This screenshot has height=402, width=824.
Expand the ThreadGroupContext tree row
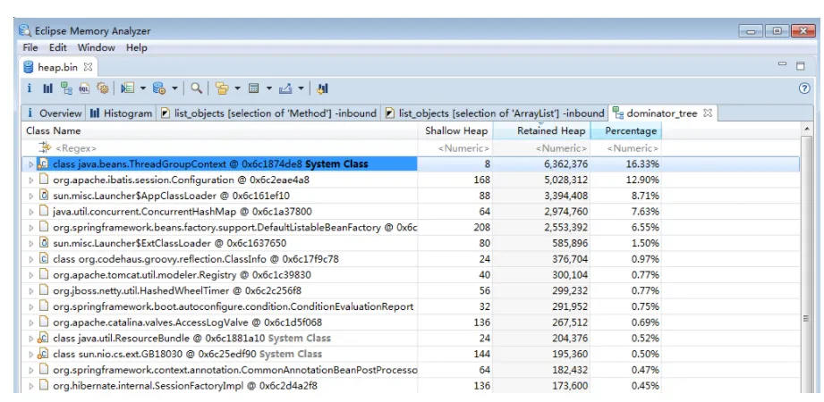tap(31, 164)
